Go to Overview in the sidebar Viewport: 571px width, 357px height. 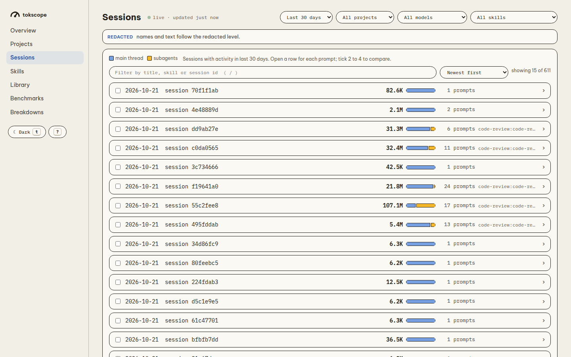pyautogui.click(x=45, y=31)
